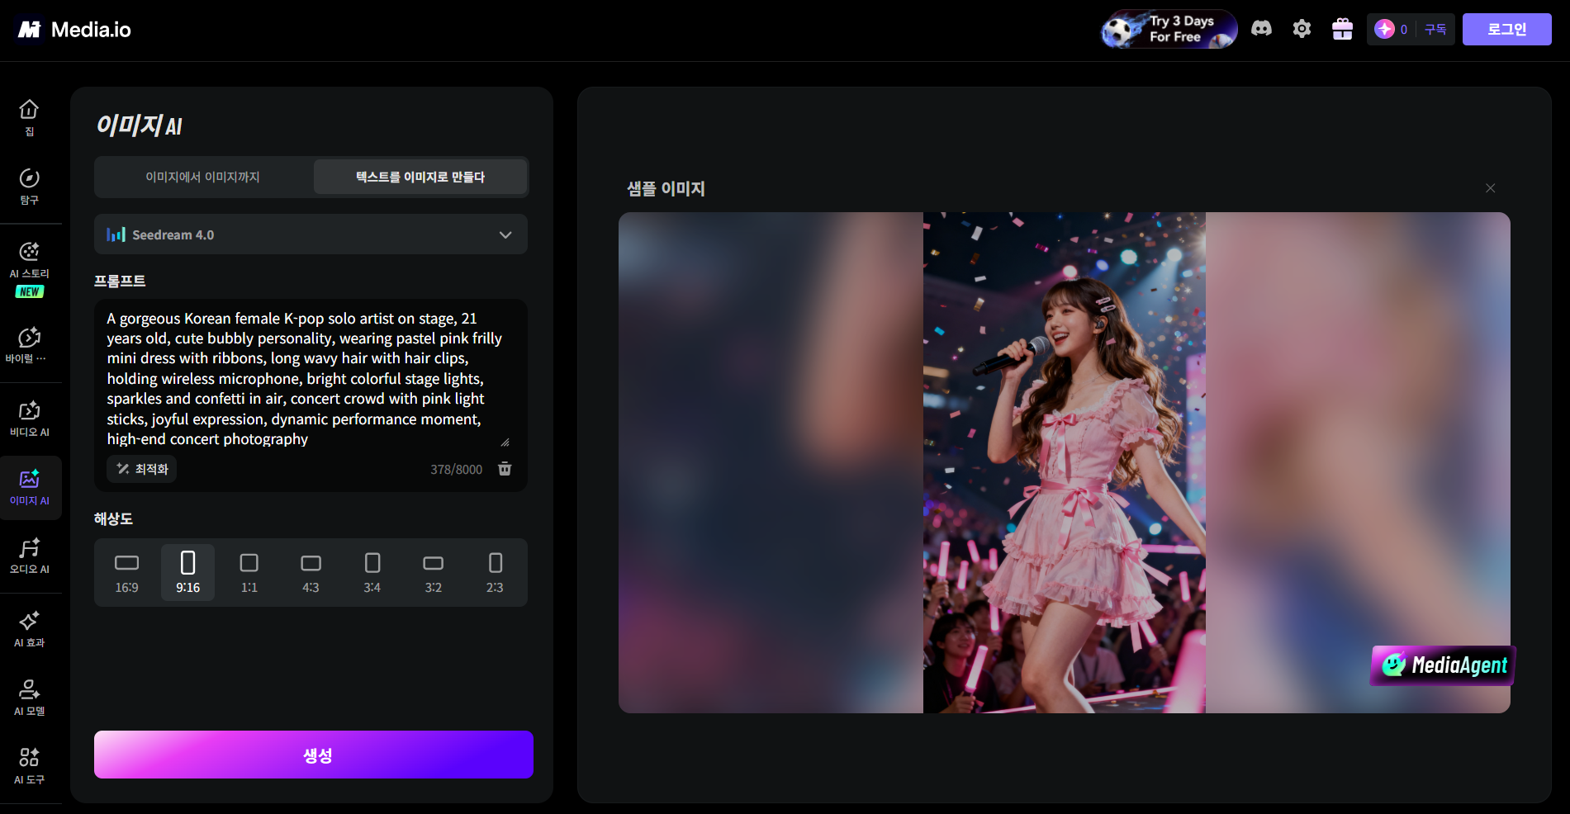This screenshot has width=1570, height=814.
Task: Select 4:3 aspect ratio
Action: coord(311,572)
